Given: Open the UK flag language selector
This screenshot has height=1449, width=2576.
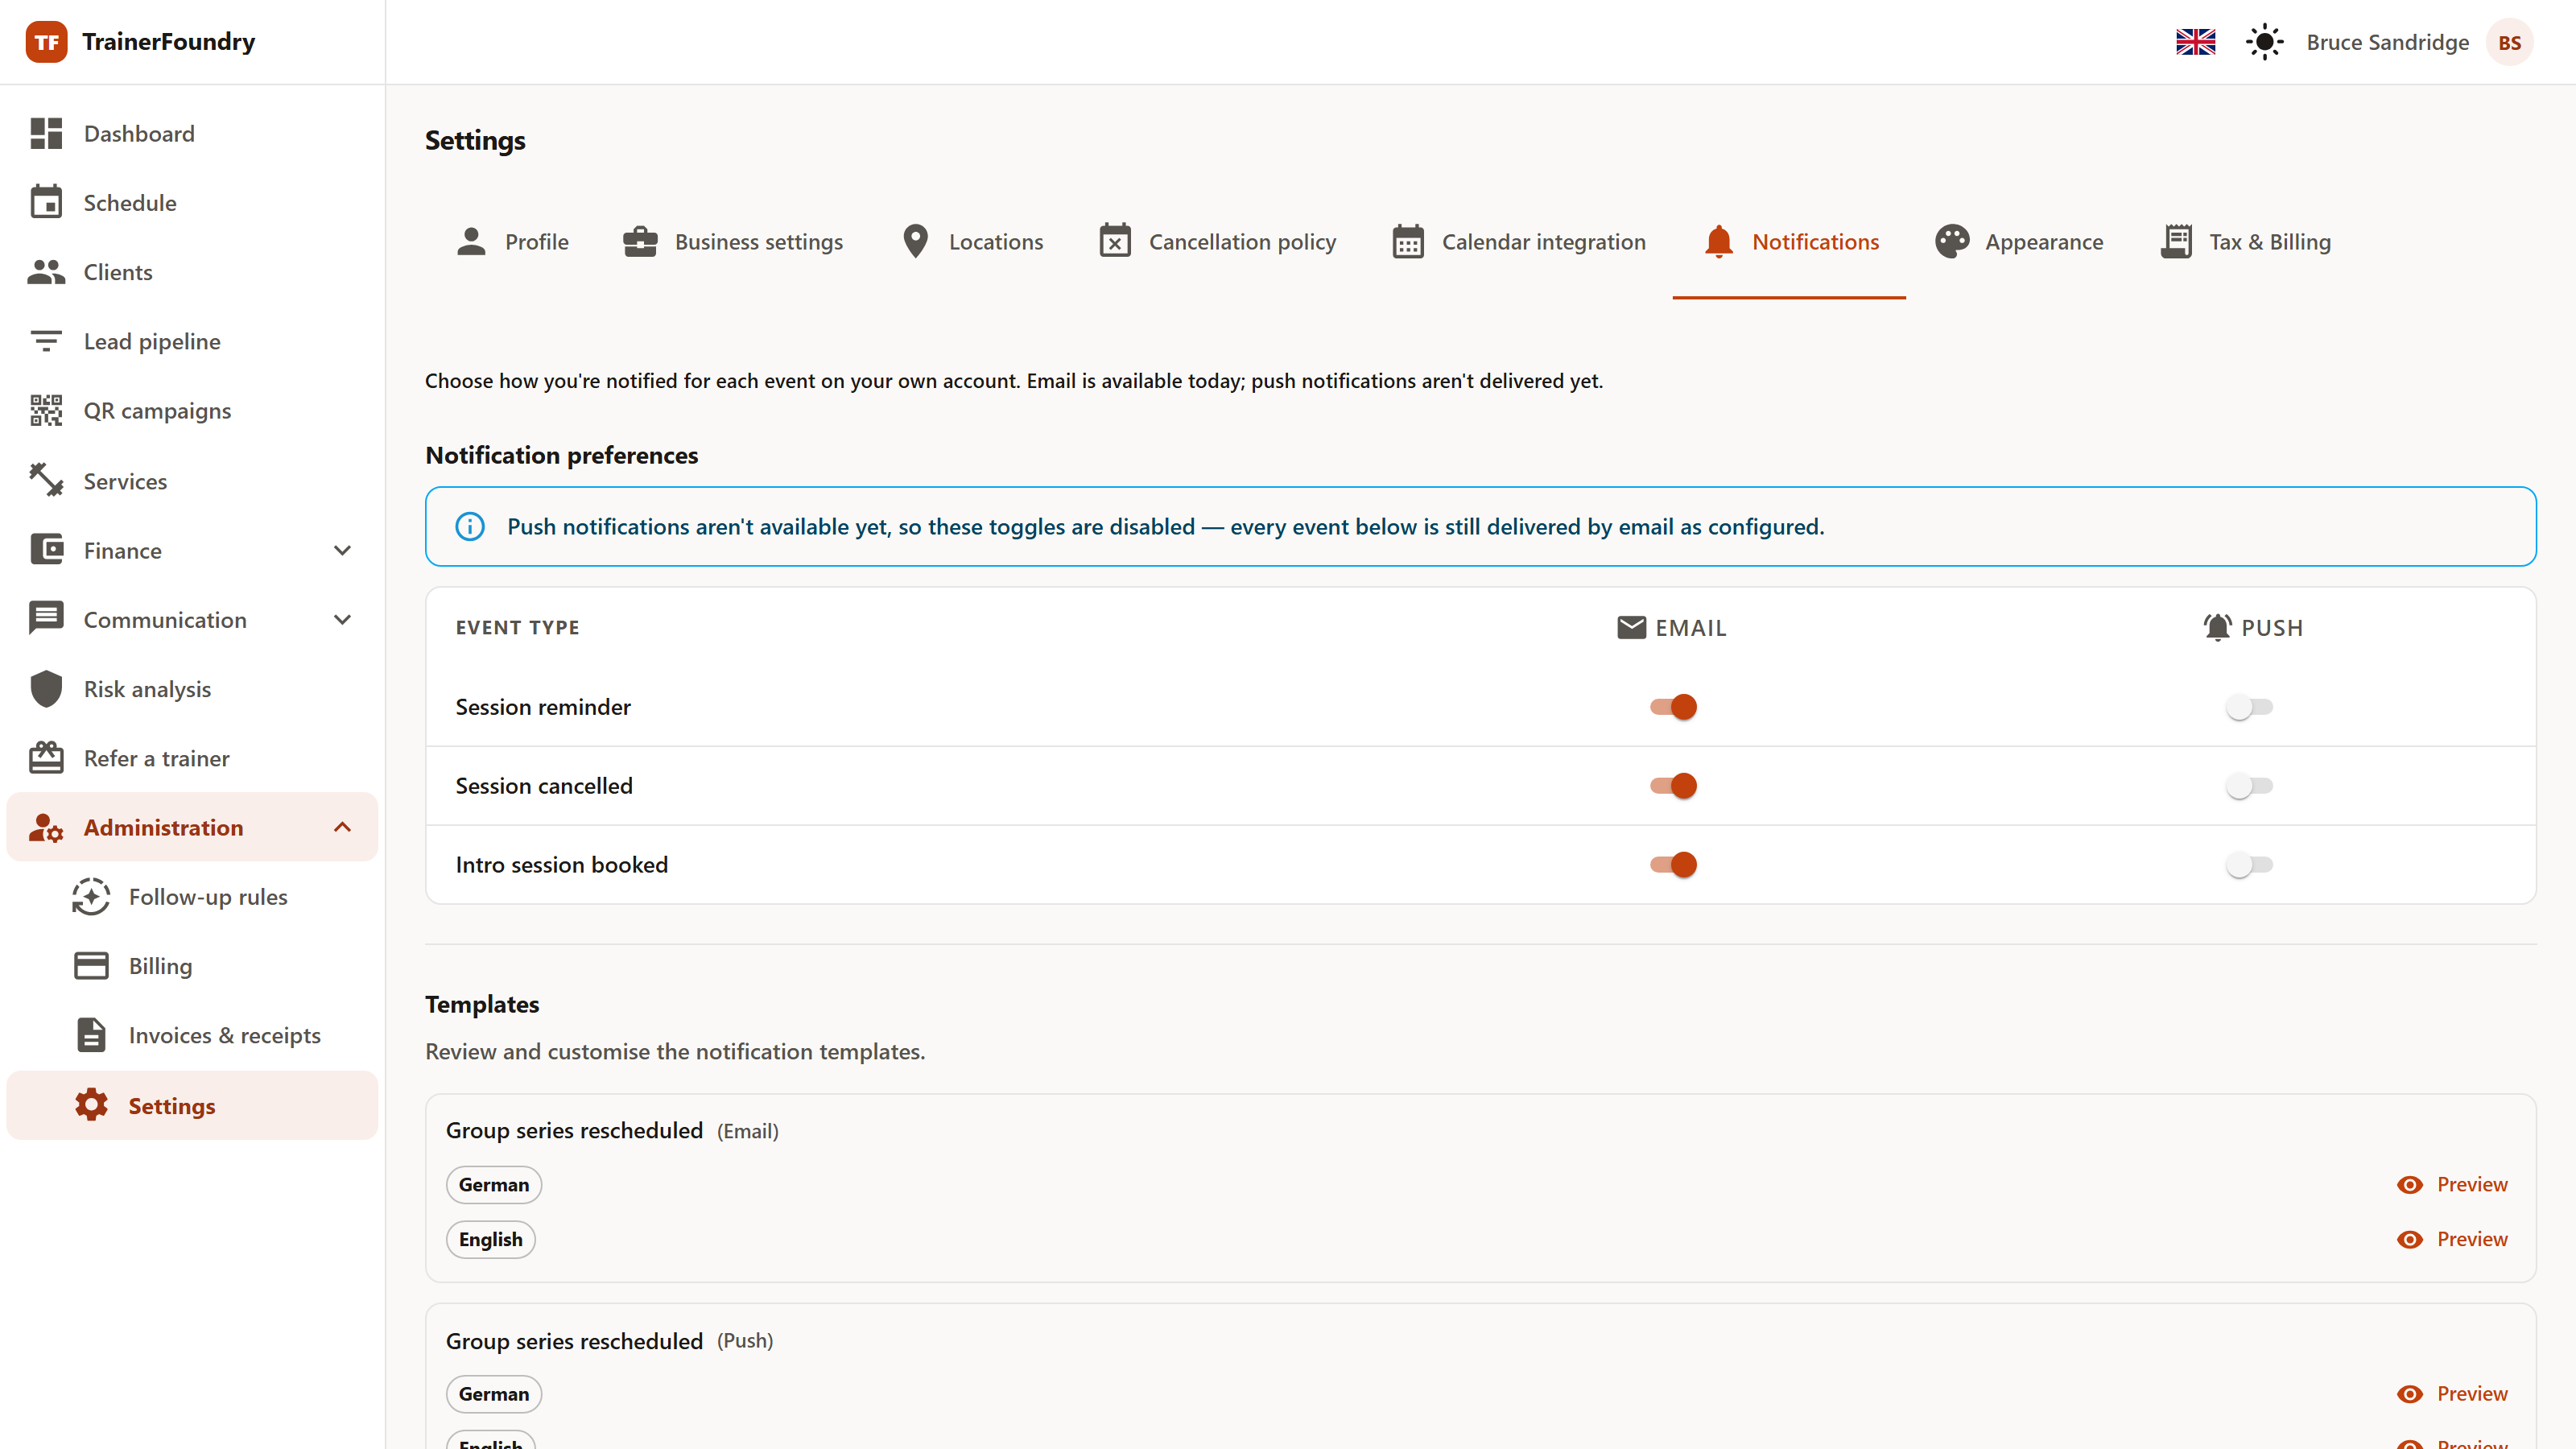Looking at the screenshot, I should [2195, 42].
